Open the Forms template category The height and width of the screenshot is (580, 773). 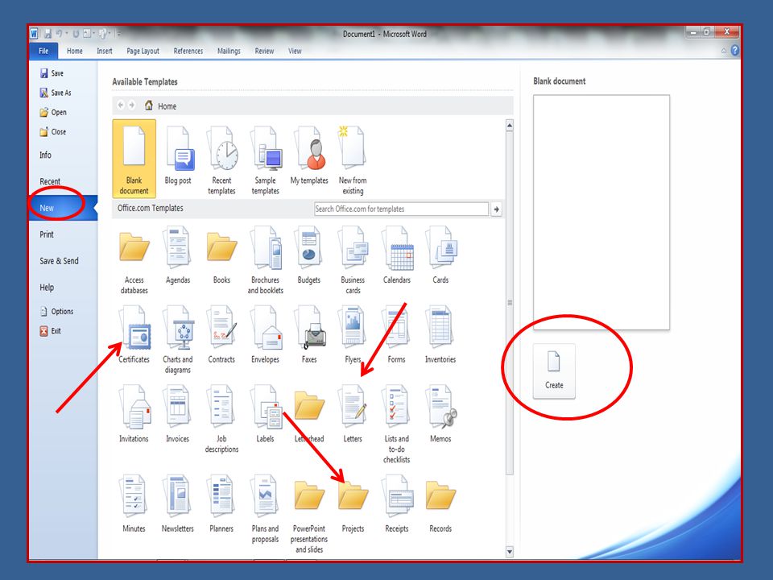(x=397, y=335)
